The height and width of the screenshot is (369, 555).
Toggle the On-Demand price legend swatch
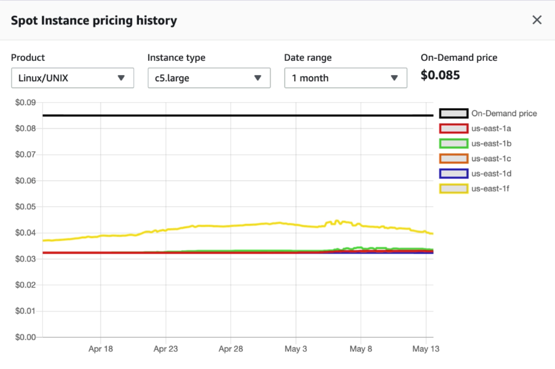(454, 113)
